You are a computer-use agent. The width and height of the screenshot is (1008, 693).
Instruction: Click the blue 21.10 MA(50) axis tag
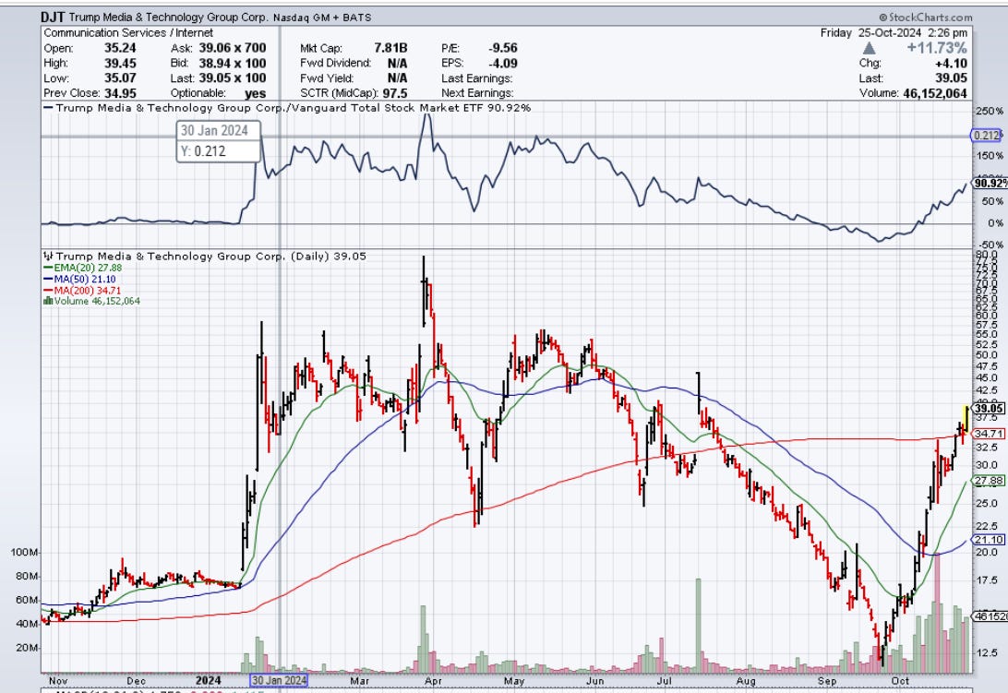[x=988, y=539]
